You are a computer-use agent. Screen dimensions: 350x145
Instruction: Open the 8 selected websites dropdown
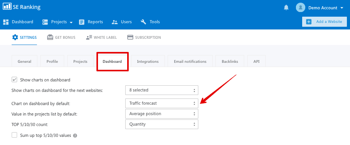click(x=162, y=90)
